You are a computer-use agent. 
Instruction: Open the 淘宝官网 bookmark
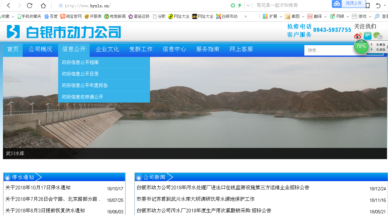point(71,16)
